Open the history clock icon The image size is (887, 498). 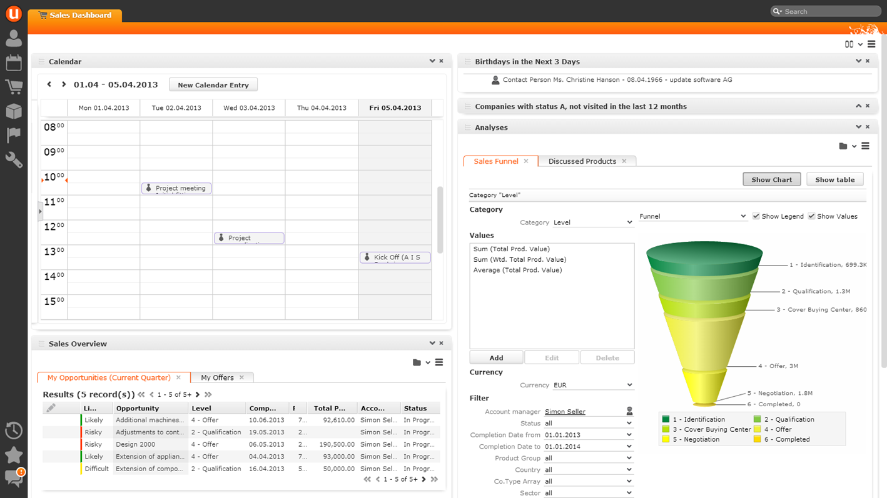[14, 431]
